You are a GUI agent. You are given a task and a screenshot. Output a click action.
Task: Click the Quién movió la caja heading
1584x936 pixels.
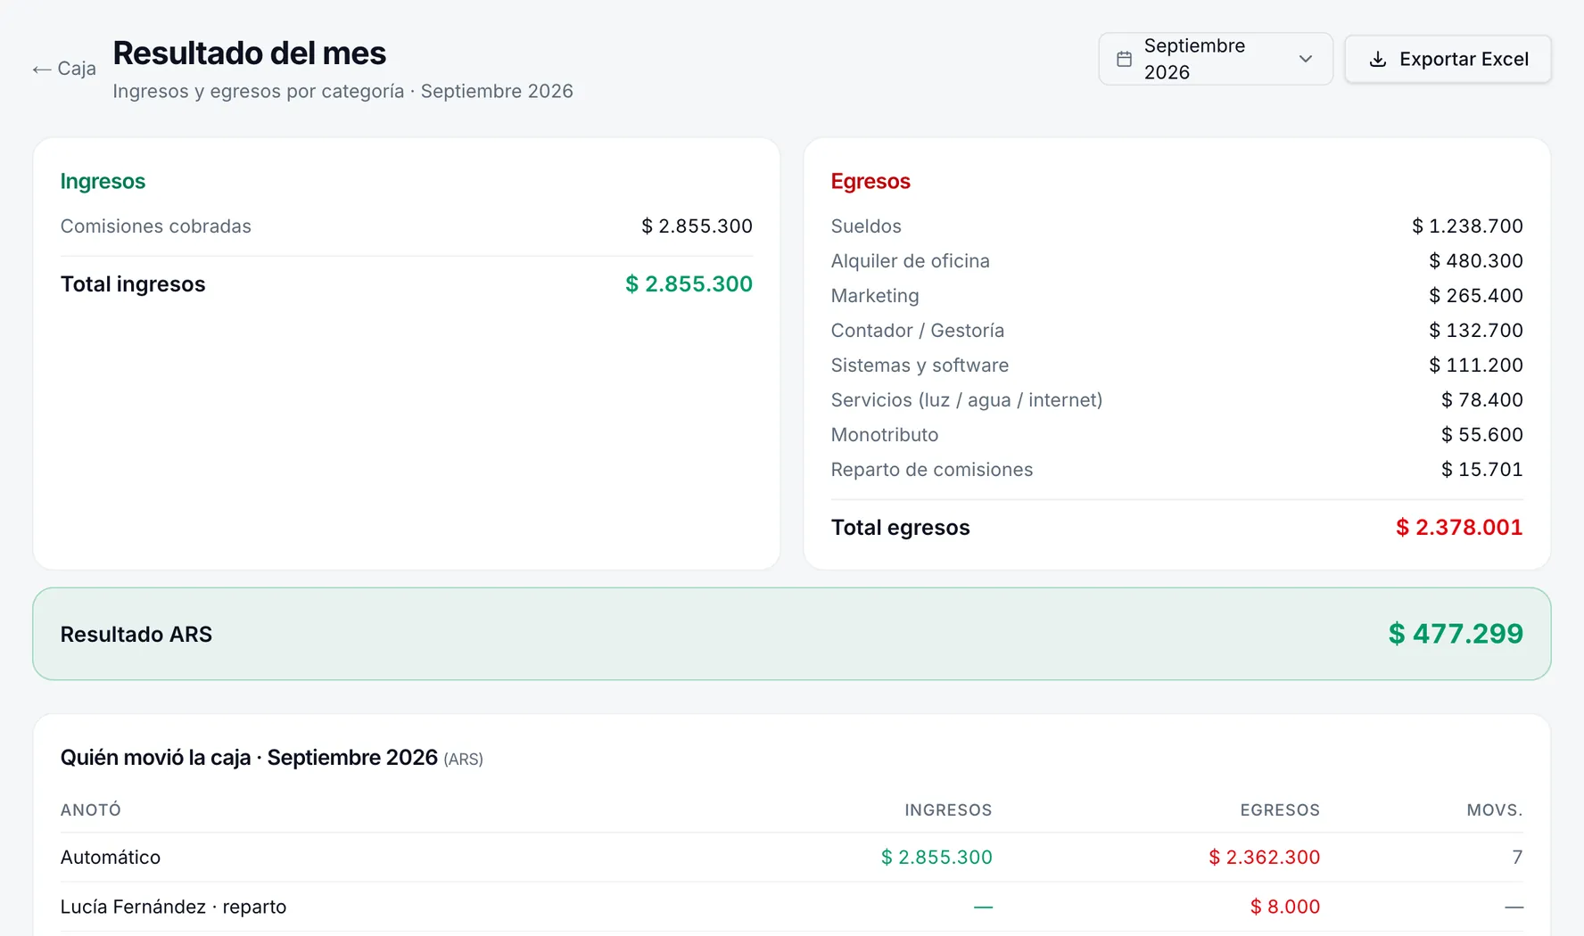coord(272,758)
